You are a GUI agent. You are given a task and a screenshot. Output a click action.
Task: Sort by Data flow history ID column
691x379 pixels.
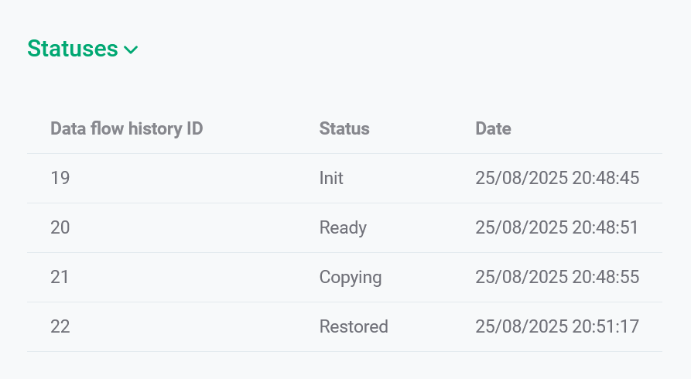coord(126,128)
